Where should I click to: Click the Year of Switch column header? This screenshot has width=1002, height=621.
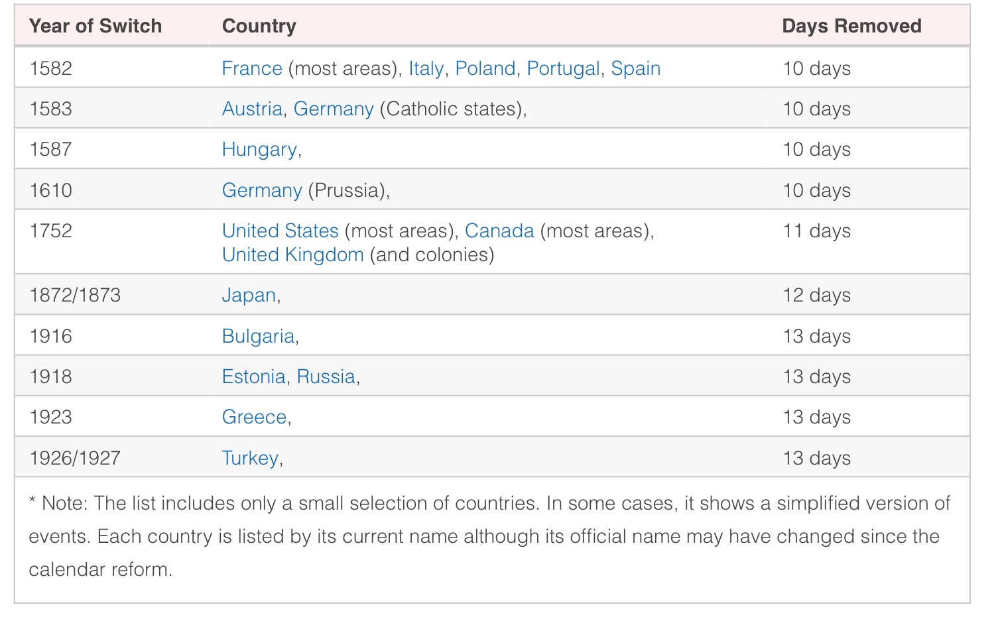(x=95, y=26)
